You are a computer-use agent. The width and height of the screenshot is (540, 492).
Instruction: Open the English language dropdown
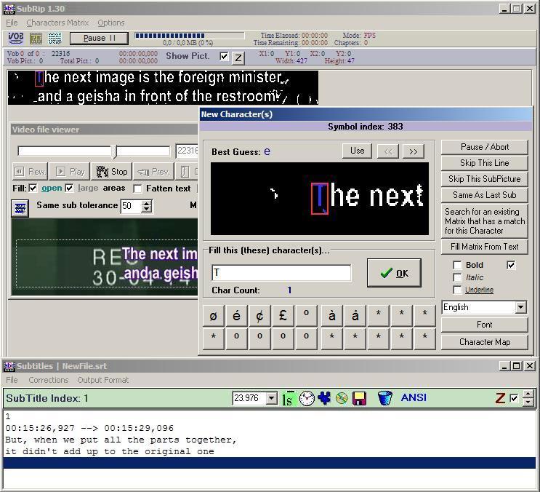[520, 307]
